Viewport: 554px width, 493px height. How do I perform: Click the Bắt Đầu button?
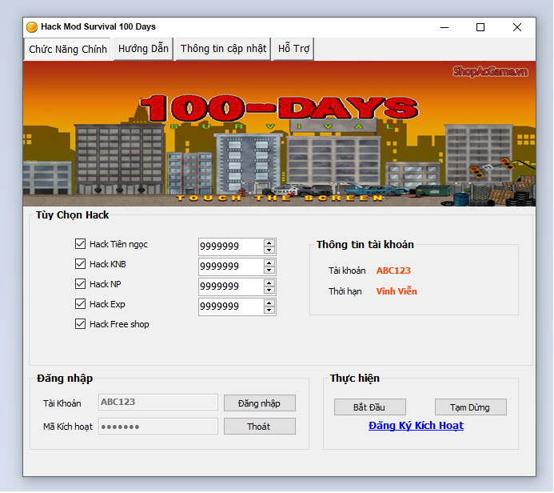369,407
